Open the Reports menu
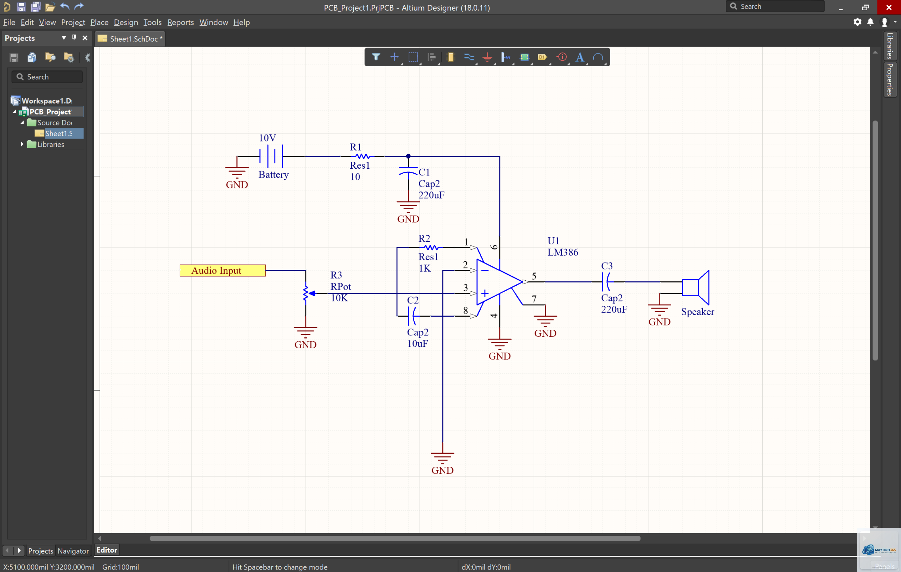 (x=181, y=23)
